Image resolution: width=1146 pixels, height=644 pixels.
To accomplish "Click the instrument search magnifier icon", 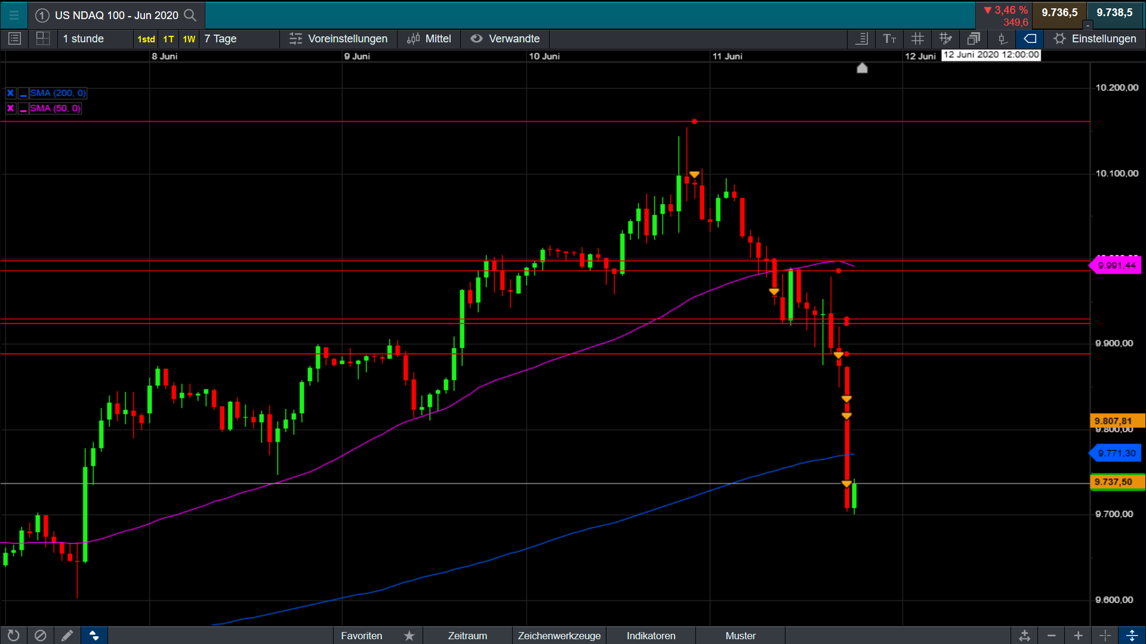I will tap(190, 15).
